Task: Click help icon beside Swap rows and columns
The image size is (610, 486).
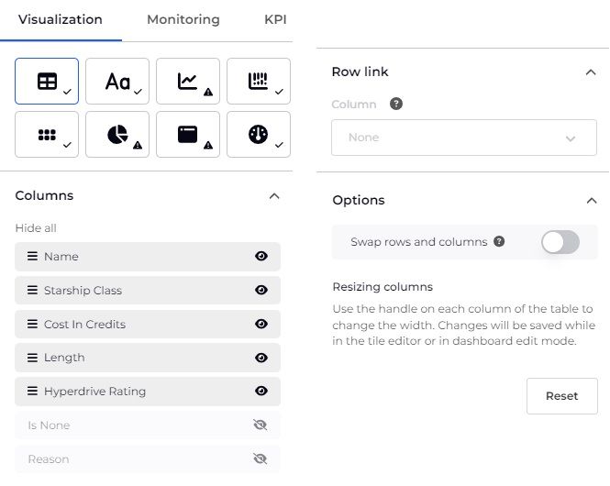Action: tap(499, 241)
